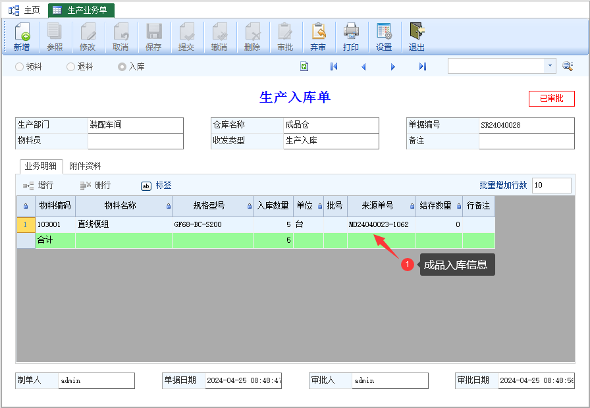Click the 制单人 field admin
The height and width of the screenshot is (408, 590).
coord(96,380)
